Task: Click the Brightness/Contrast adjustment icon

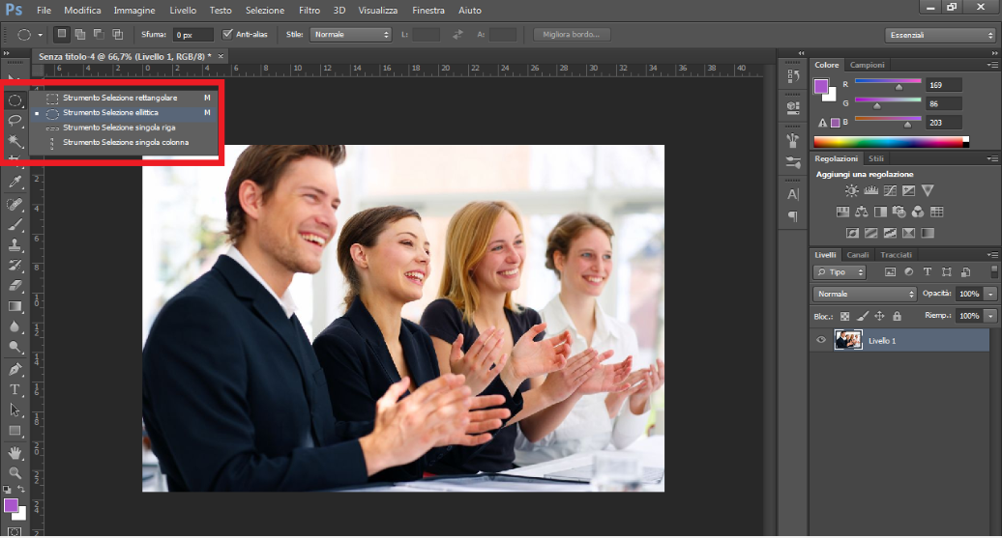Action: (x=851, y=190)
